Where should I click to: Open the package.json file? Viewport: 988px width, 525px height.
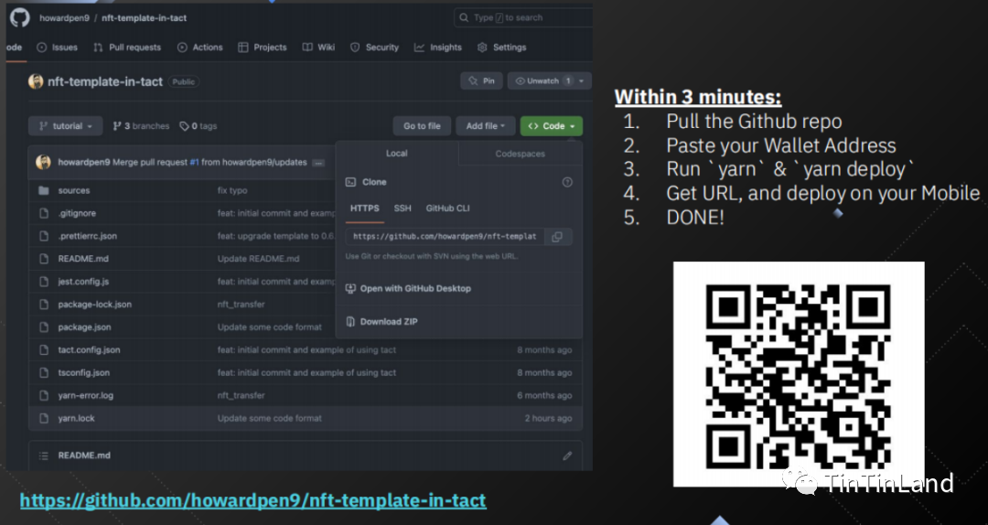coord(84,327)
